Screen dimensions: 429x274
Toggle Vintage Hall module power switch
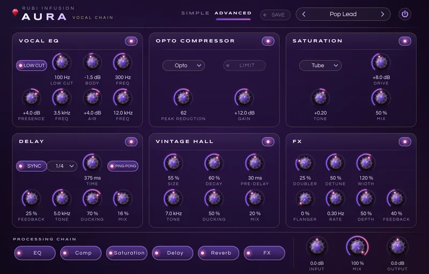click(x=268, y=142)
